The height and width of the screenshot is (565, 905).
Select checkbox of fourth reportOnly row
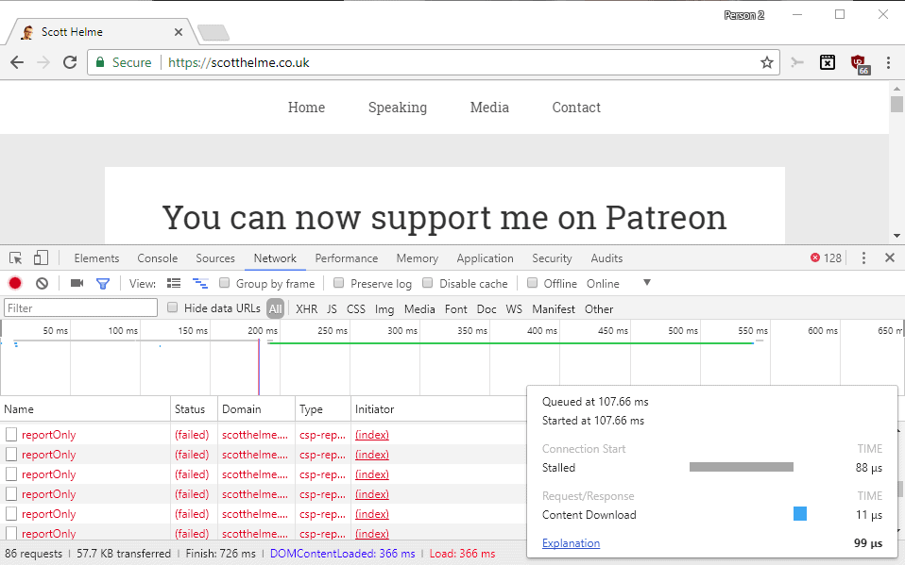pyautogui.click(x=11, y=494)
